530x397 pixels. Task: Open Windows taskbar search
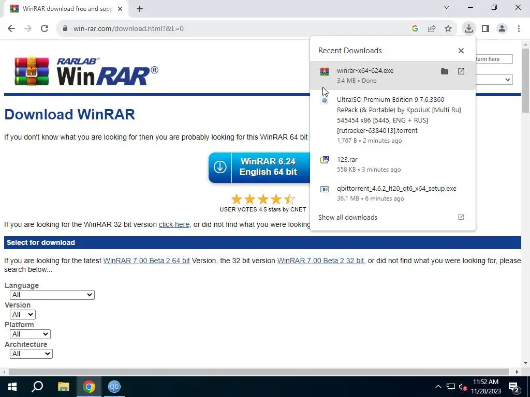(x=37, y=387)
